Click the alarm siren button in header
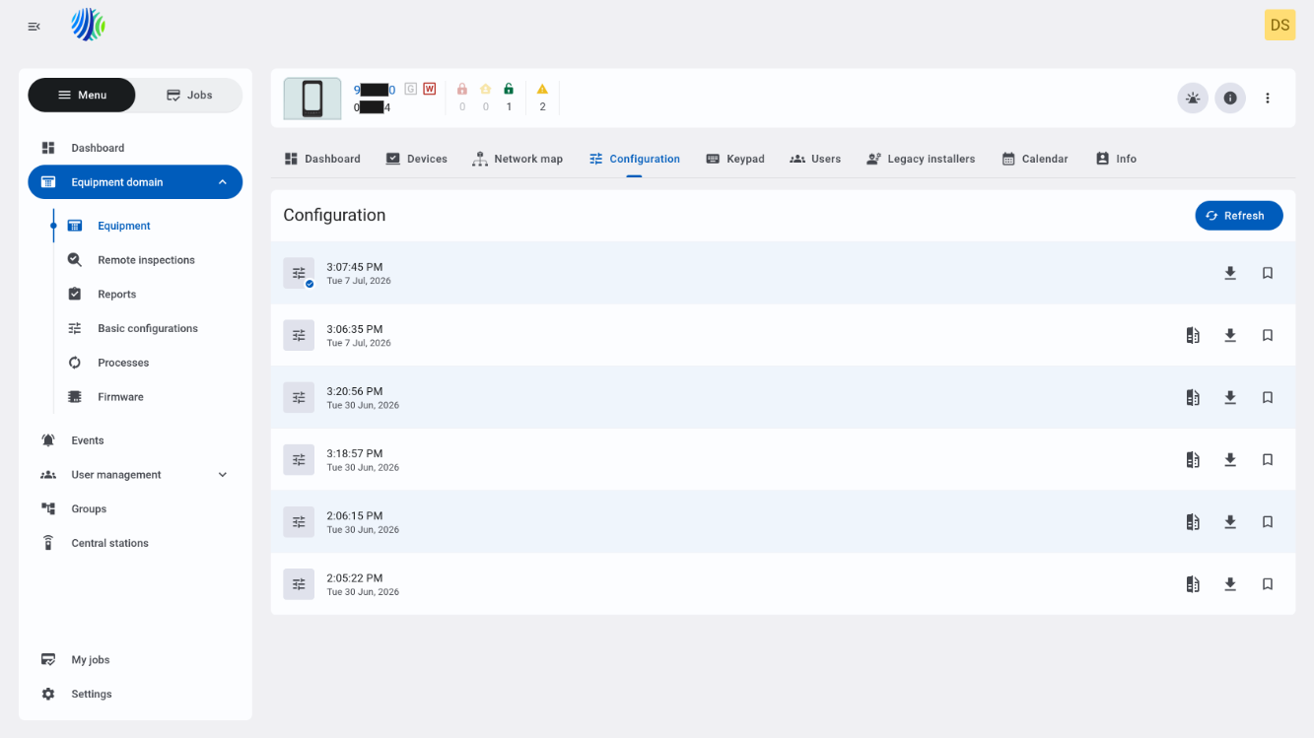Image resolution: width=1314 pixels, height=738 pixels. click(1193, 99)
